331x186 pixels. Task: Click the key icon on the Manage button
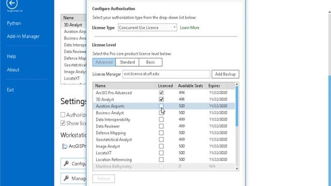(x=66, y=178)
